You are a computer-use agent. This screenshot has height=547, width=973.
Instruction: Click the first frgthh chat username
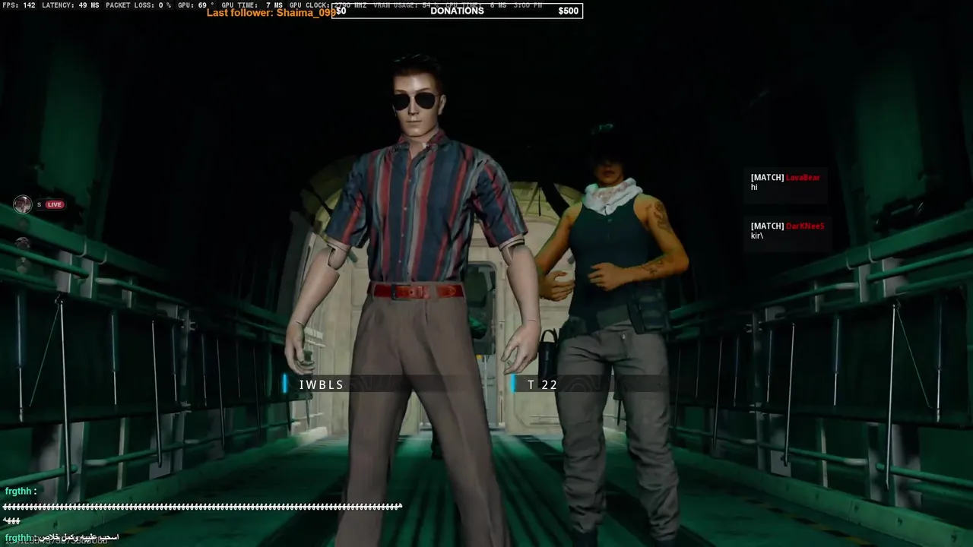18,492
